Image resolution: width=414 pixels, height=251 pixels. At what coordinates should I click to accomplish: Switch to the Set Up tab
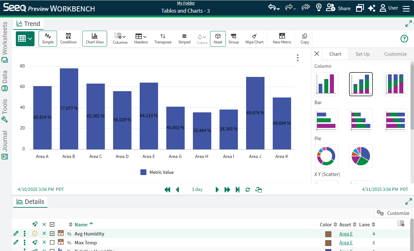362,54
